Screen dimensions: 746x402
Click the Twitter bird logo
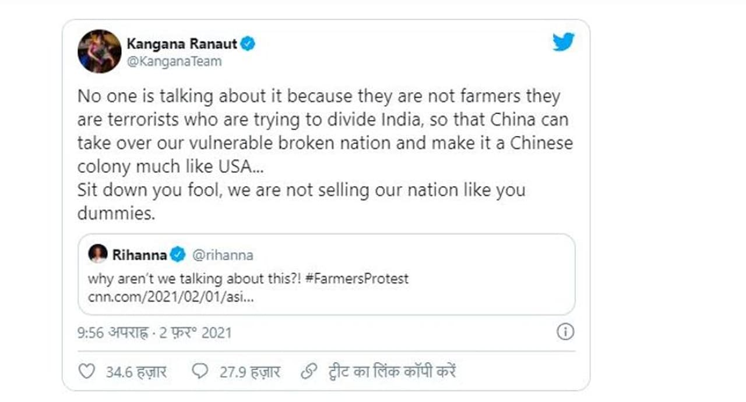click(564, 41)
